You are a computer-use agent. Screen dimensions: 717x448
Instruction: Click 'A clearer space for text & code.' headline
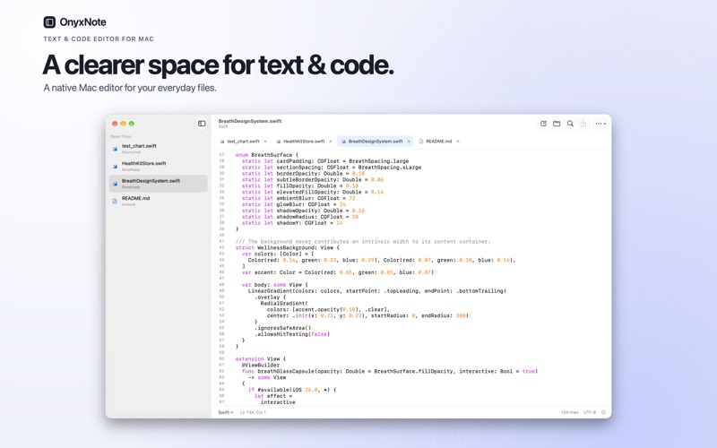tap(218, 65)
